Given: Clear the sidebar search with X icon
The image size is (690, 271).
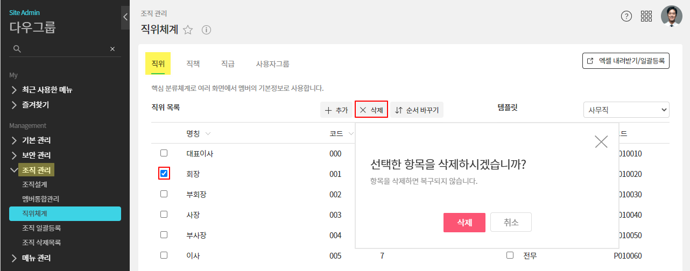Looking at the screenshot, I should (112, 49).
